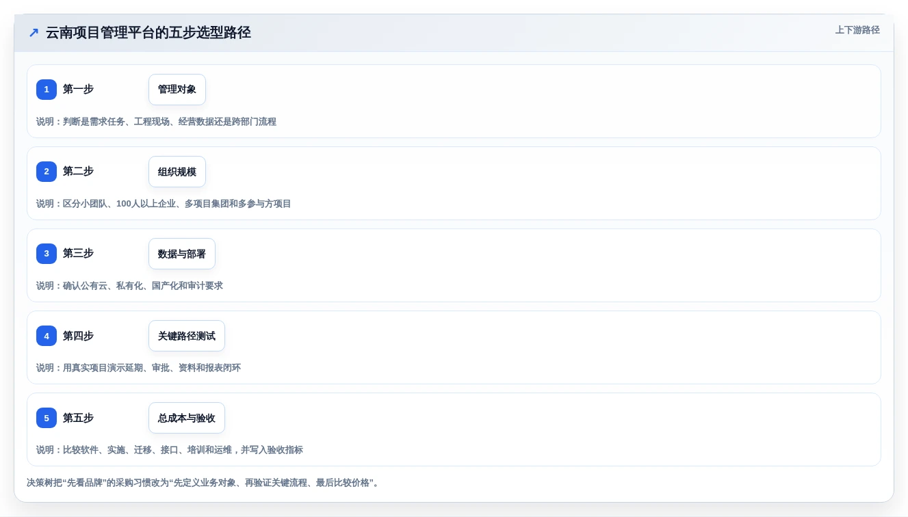Click the footer note starting 决策树把
908x517 pixels.
[x=203, y=483]
